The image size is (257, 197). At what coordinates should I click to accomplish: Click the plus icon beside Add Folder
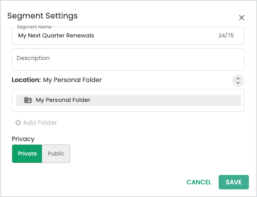click(x=18, y=123)
